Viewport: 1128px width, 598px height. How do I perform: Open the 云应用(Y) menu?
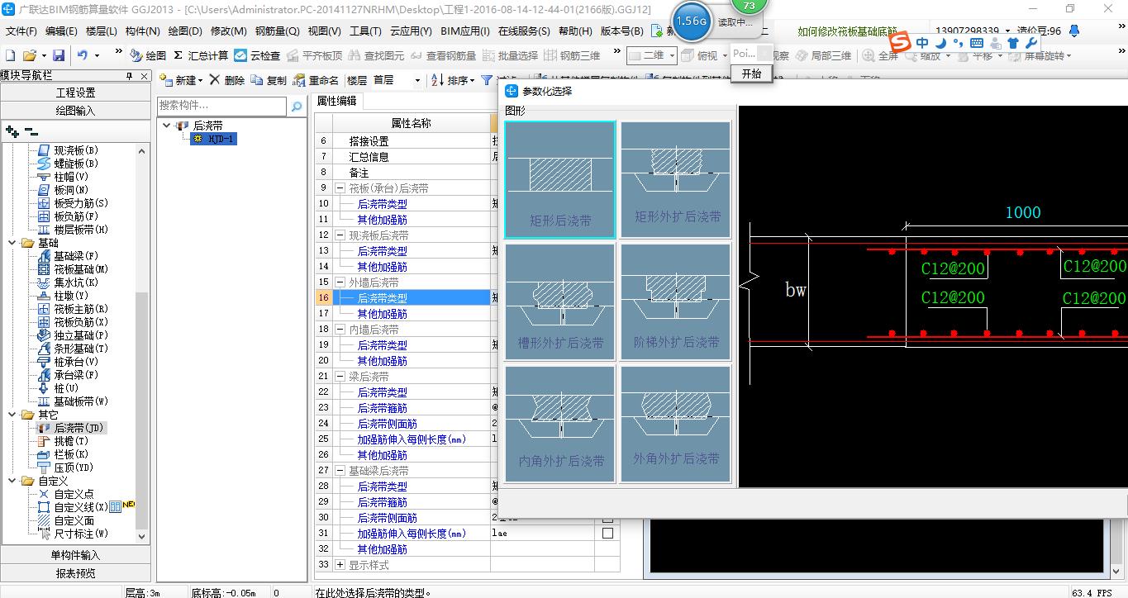click(411, 31)
